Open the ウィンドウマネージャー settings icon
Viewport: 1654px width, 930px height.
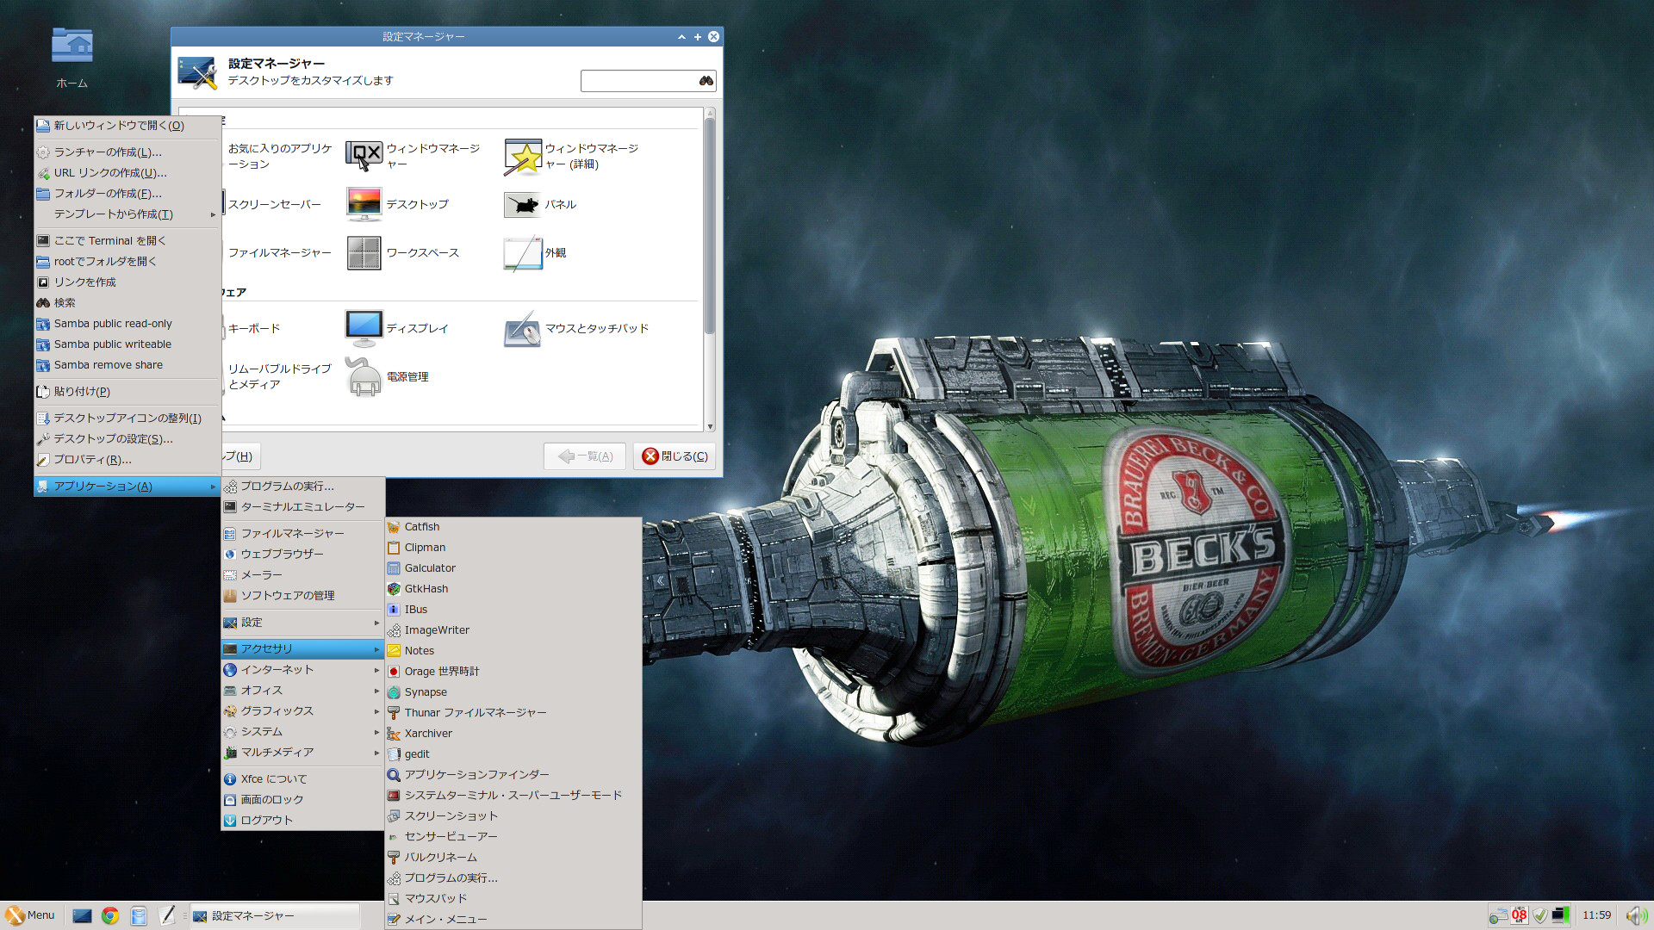click(364, 156)
